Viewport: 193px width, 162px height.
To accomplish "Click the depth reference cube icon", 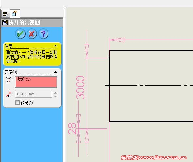I will 9,80.
